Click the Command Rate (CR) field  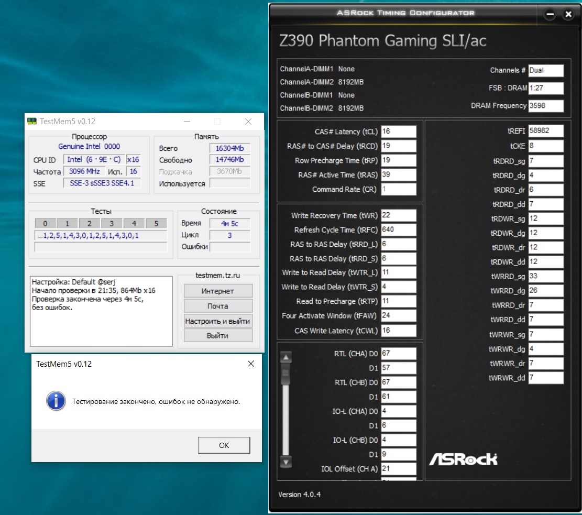pyautogui.click(x=399, y=189)
